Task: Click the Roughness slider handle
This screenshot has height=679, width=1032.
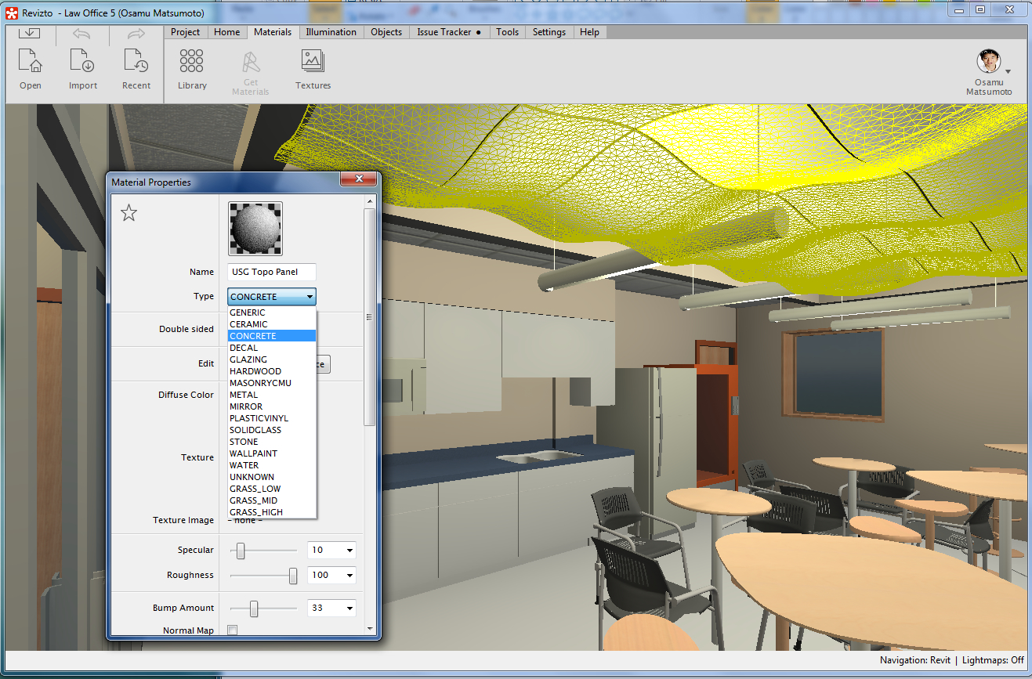Action: 293,576
